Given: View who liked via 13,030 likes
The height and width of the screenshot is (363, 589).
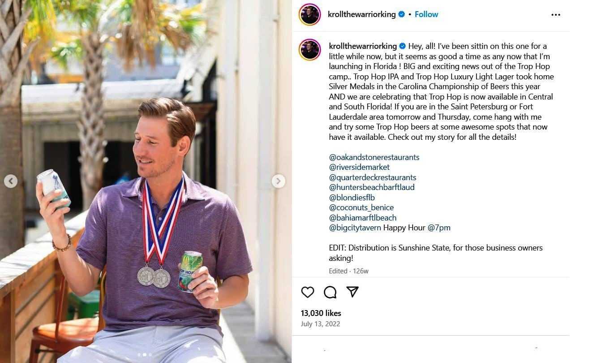Looking at the screenshot, I should [321, 313].
